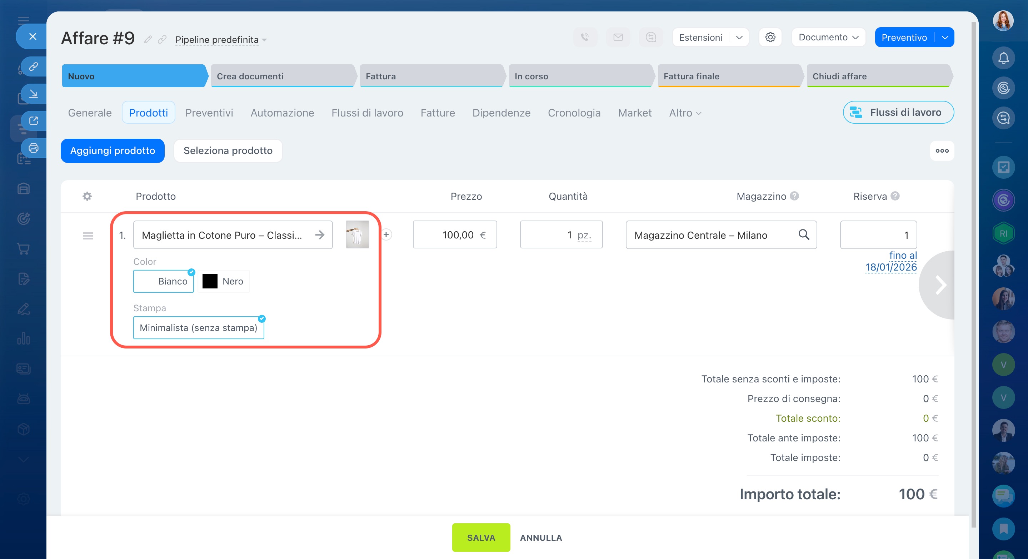Click the plus icon next to product image
The width and height of the screenshot is (1028, 559).
pyautogui.click(x=386, y=234)
